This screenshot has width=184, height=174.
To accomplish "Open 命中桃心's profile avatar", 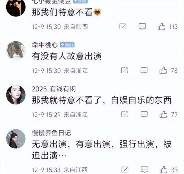I will (16, 51).
